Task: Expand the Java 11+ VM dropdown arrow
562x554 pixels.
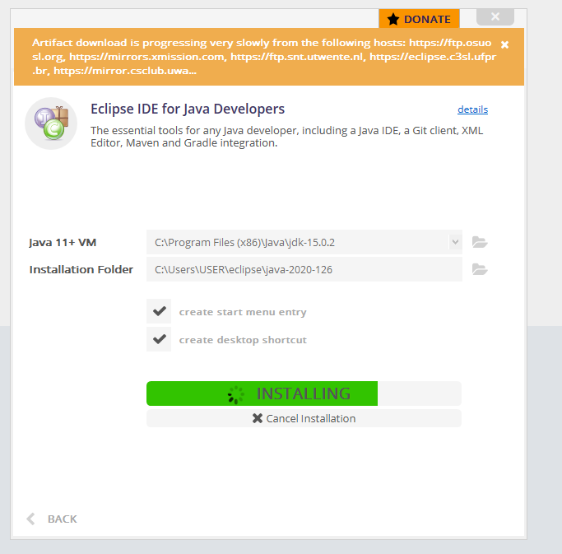Action: (x=455, y=242)
